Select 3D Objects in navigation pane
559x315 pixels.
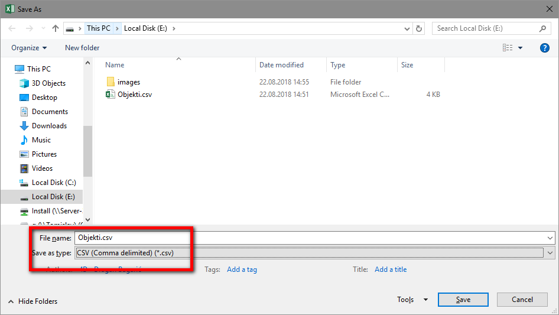tap(48, 83)
